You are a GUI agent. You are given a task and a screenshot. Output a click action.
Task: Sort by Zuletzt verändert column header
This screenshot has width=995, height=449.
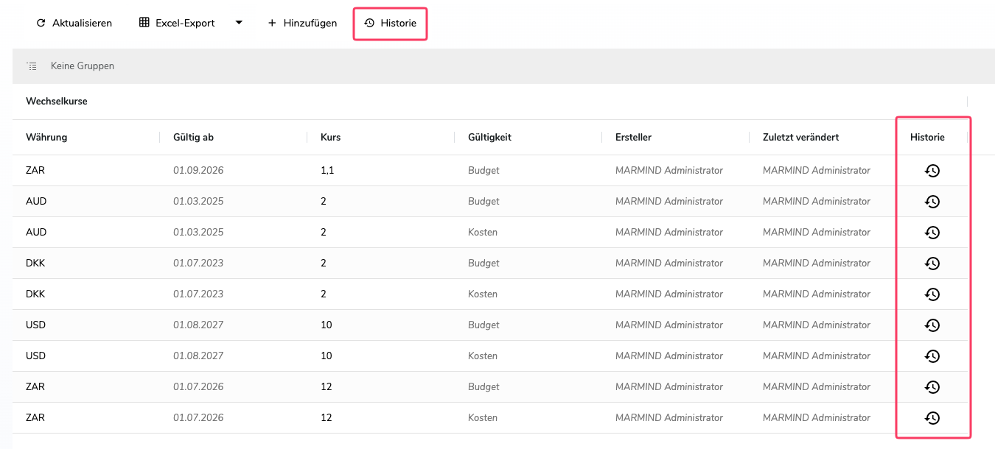[800, 137]
